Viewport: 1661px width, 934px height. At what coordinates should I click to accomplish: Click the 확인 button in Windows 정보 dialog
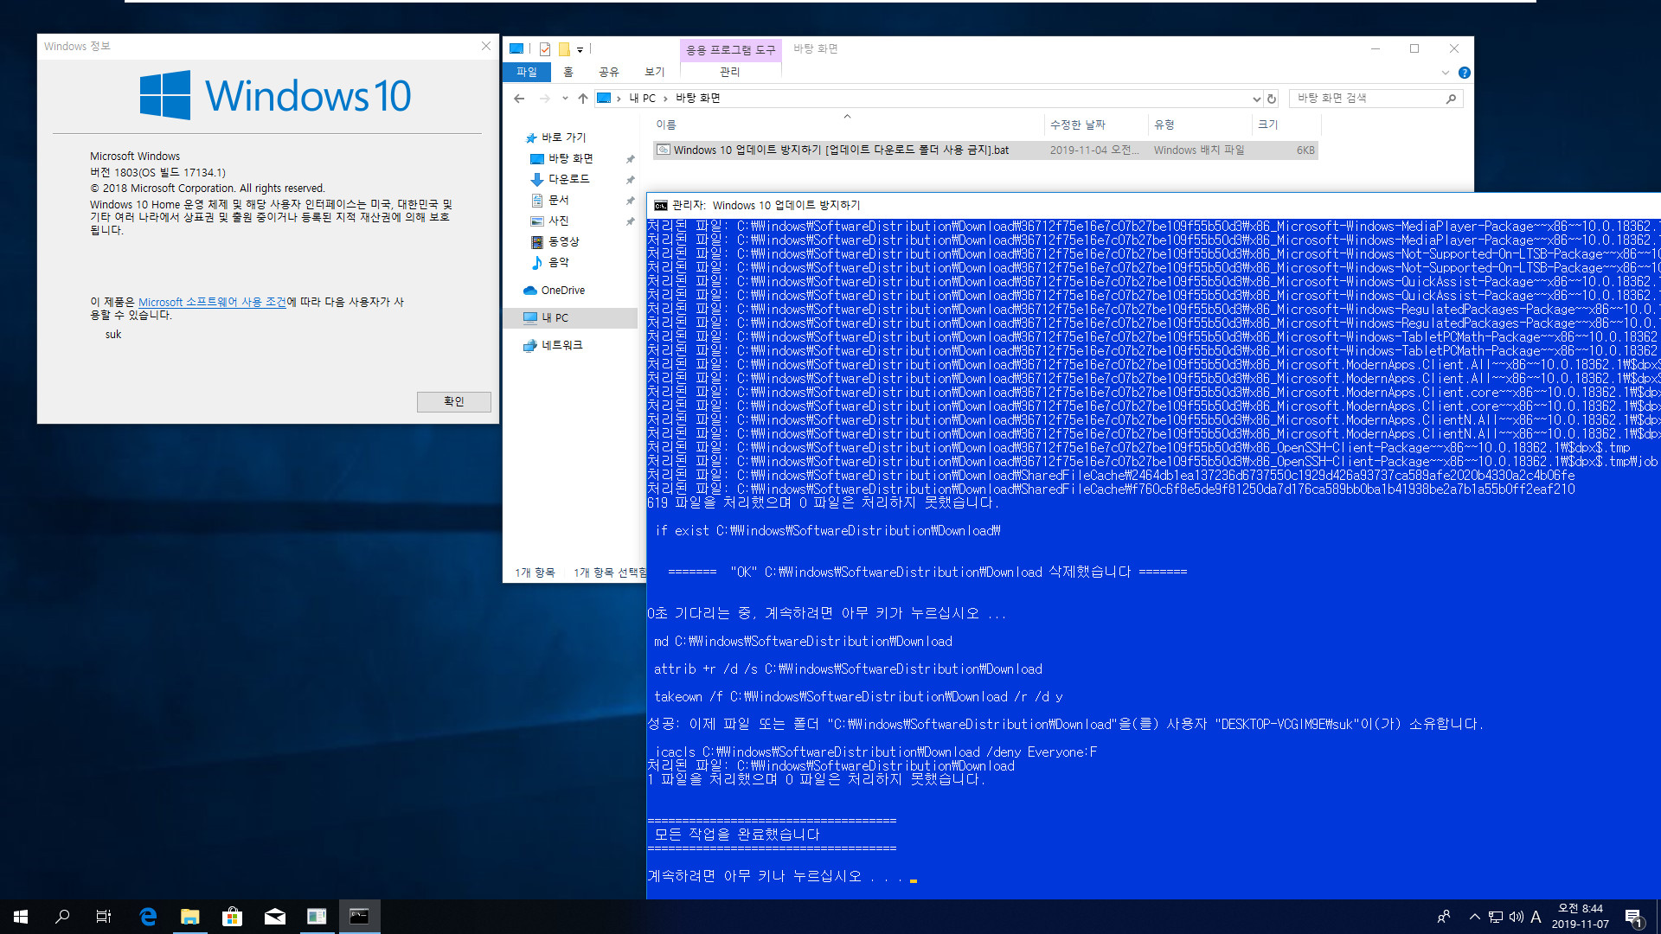pyautogui.click(x=453, y=401)
